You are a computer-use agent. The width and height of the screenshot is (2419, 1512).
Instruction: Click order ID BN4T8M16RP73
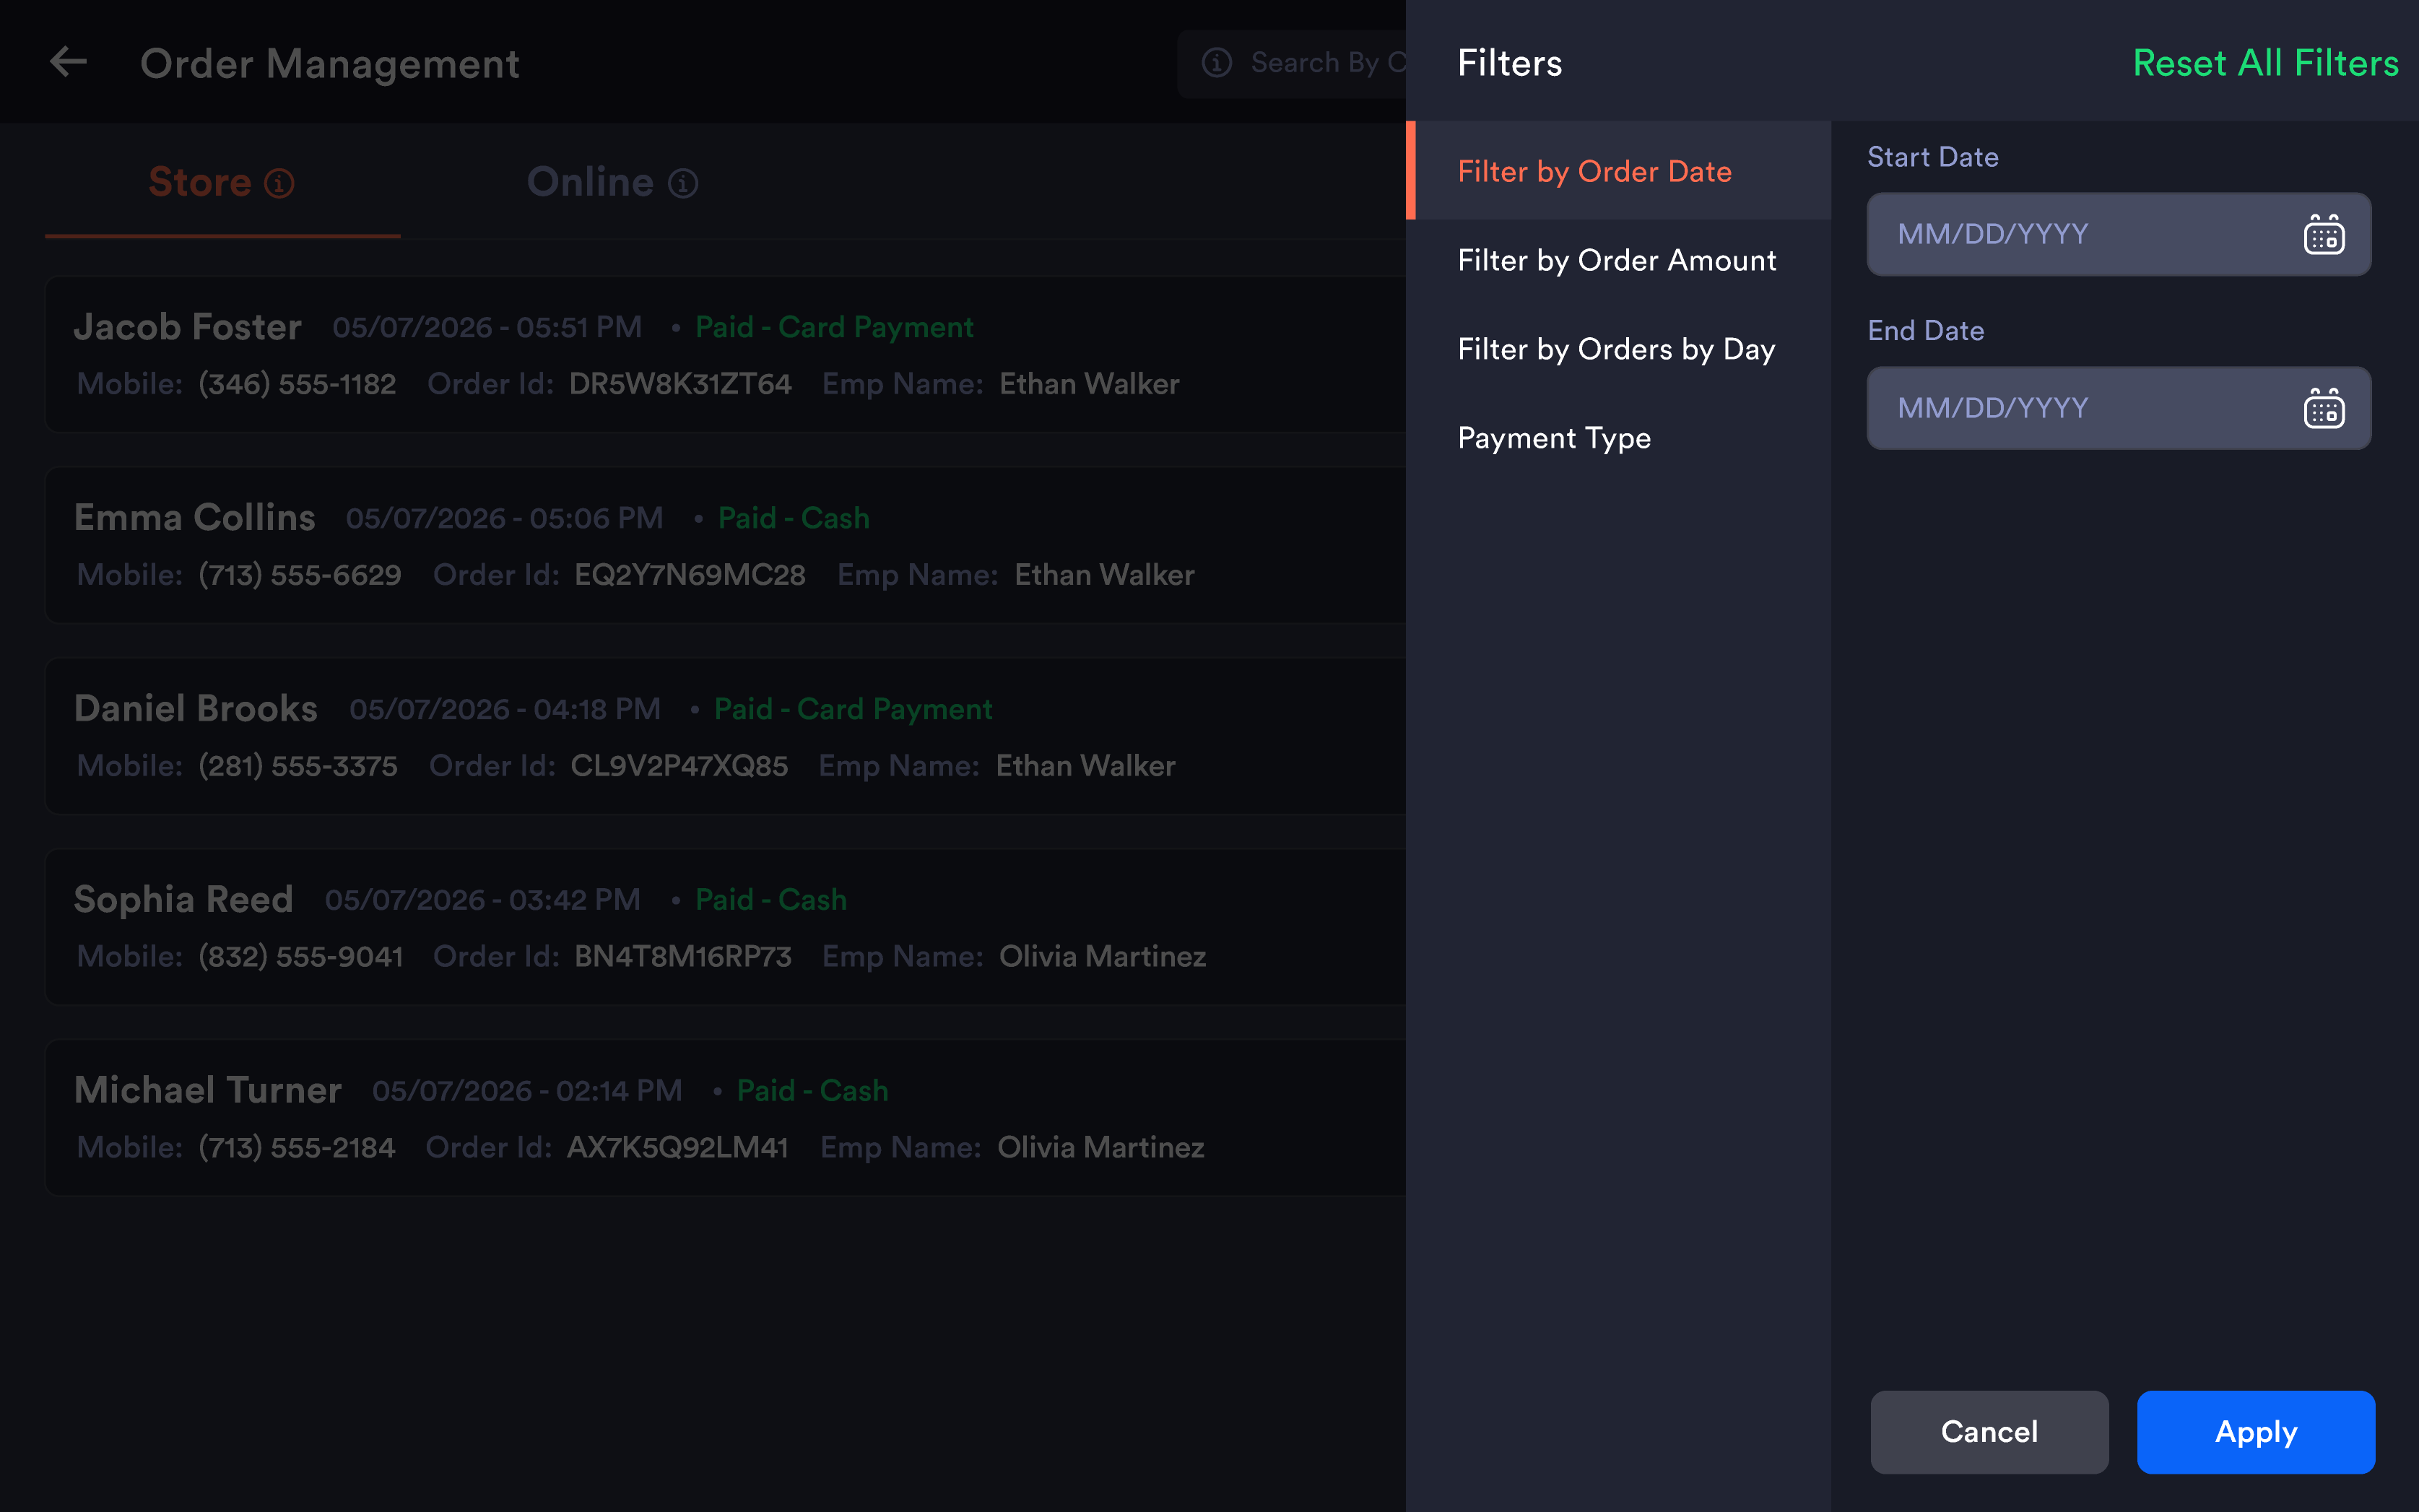(683, 957)
